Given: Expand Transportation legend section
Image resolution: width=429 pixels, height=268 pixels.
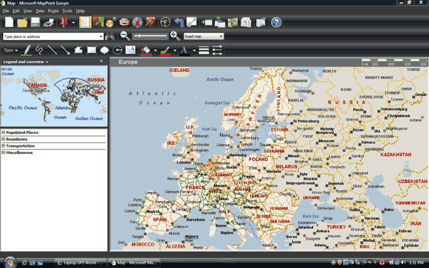Looking at the screenshot, I should [x=3, y=146].
